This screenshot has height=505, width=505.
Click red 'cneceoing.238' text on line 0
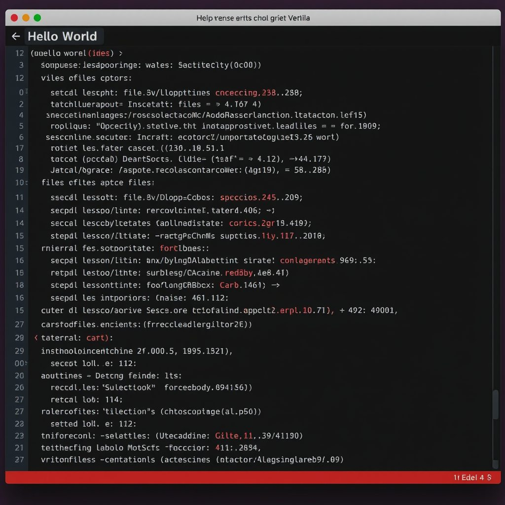pos(246,93)
